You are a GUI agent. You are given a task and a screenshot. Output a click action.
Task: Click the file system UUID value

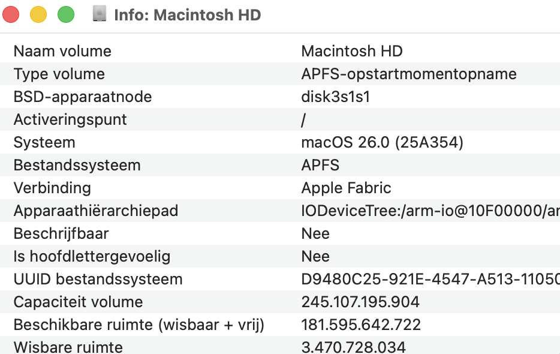(430, 279)
